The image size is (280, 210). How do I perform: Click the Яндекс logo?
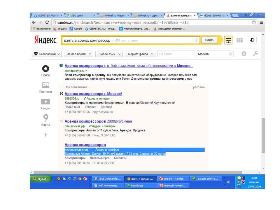45,40
